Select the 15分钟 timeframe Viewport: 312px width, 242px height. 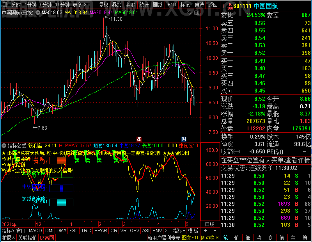[62, 5]
